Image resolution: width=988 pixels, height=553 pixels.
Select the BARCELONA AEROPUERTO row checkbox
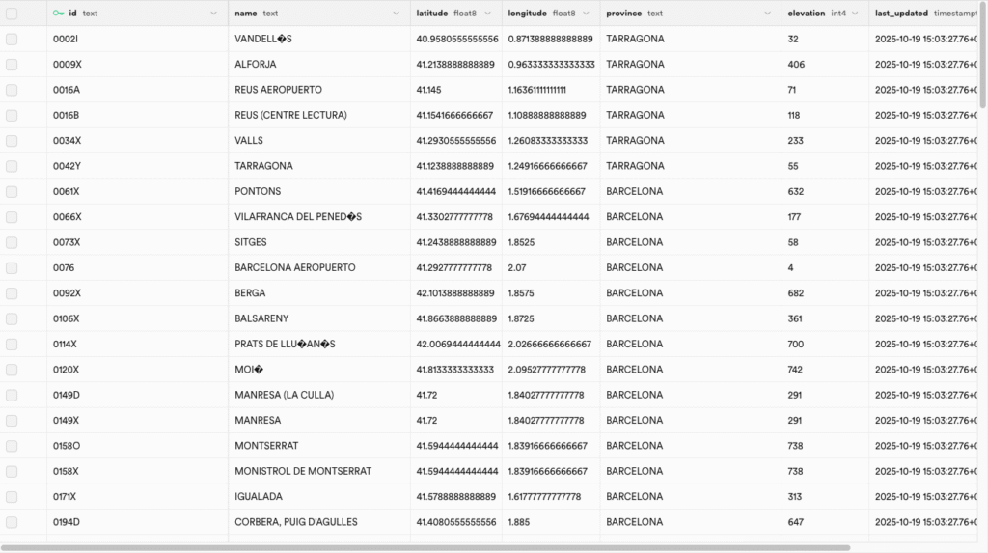pyautogui.click(x=12, y=268)
